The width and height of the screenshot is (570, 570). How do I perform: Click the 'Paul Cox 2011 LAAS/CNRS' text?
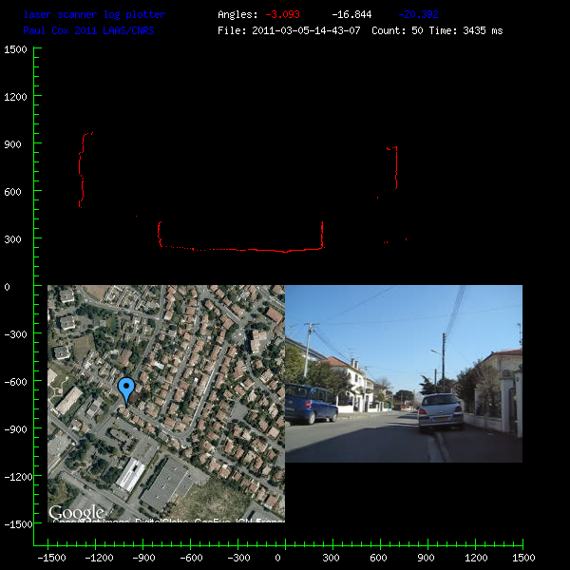click(88, 30)
